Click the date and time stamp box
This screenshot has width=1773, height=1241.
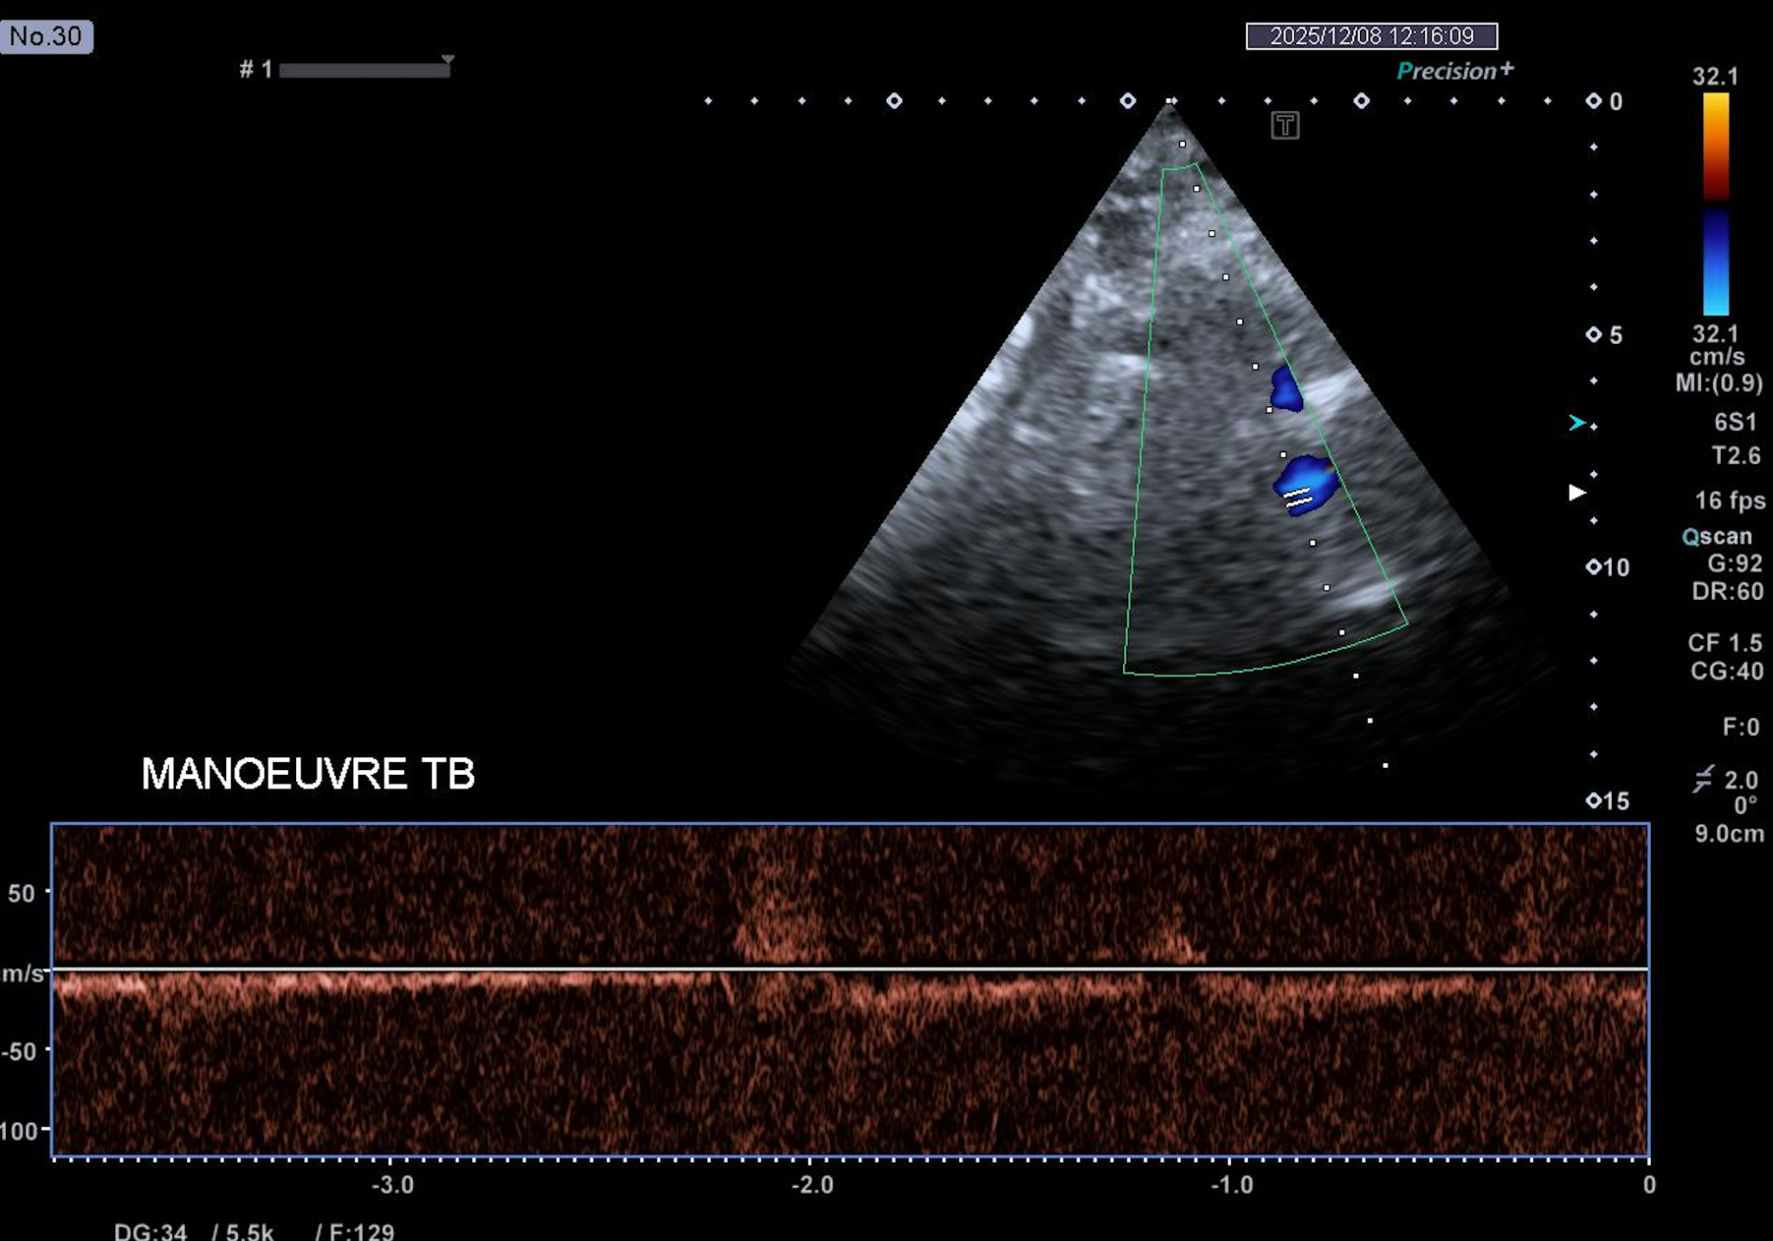1371,36
